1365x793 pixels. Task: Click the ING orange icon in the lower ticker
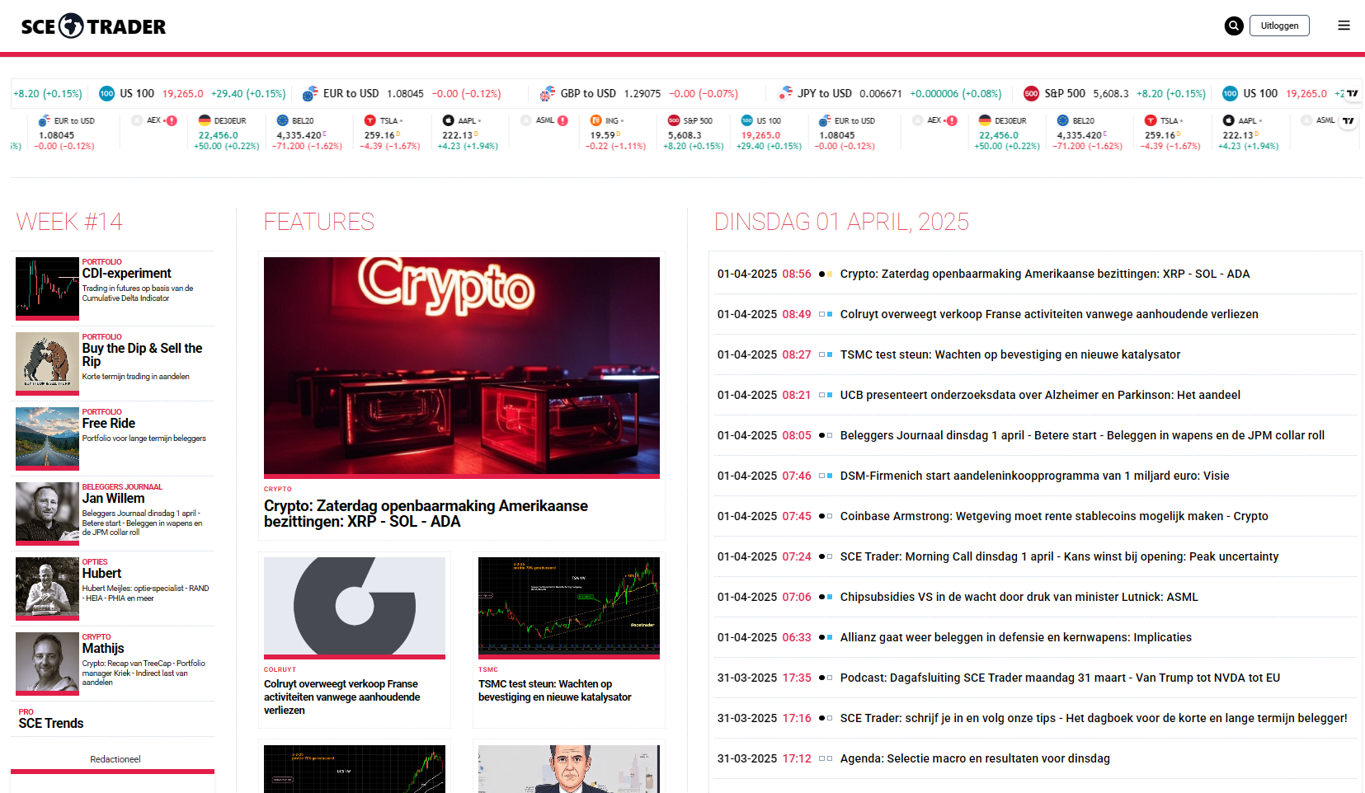pyautogui.click(x=595, y=120)
